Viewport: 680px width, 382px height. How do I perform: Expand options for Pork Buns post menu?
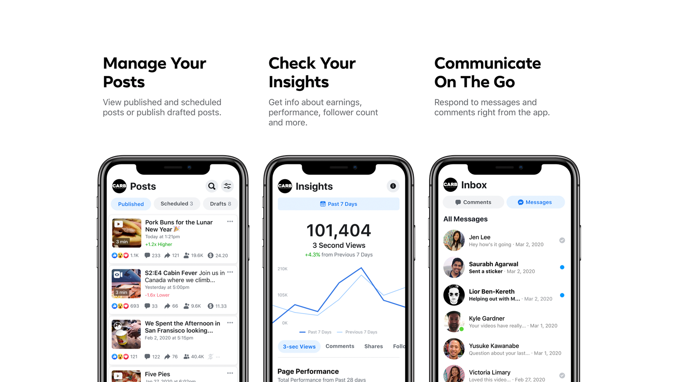click(230, 221)
